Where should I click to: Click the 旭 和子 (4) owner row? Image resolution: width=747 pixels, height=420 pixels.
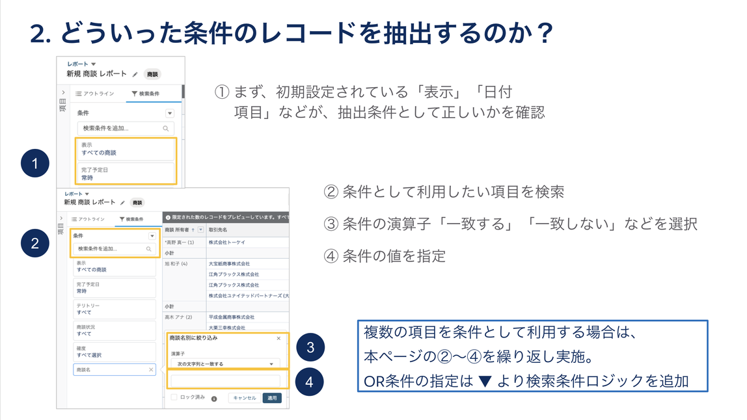(176, 263)
